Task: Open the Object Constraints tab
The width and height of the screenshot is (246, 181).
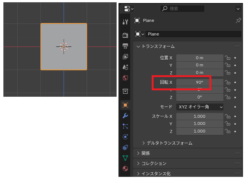Action: [x=125, y=147]
